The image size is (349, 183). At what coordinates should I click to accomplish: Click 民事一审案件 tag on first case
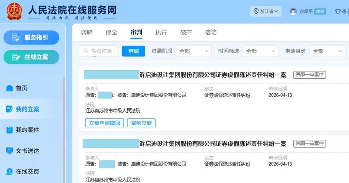[310, 75]
